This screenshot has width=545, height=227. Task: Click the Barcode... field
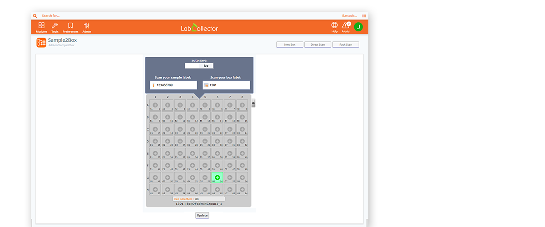(x=349, y=16)
